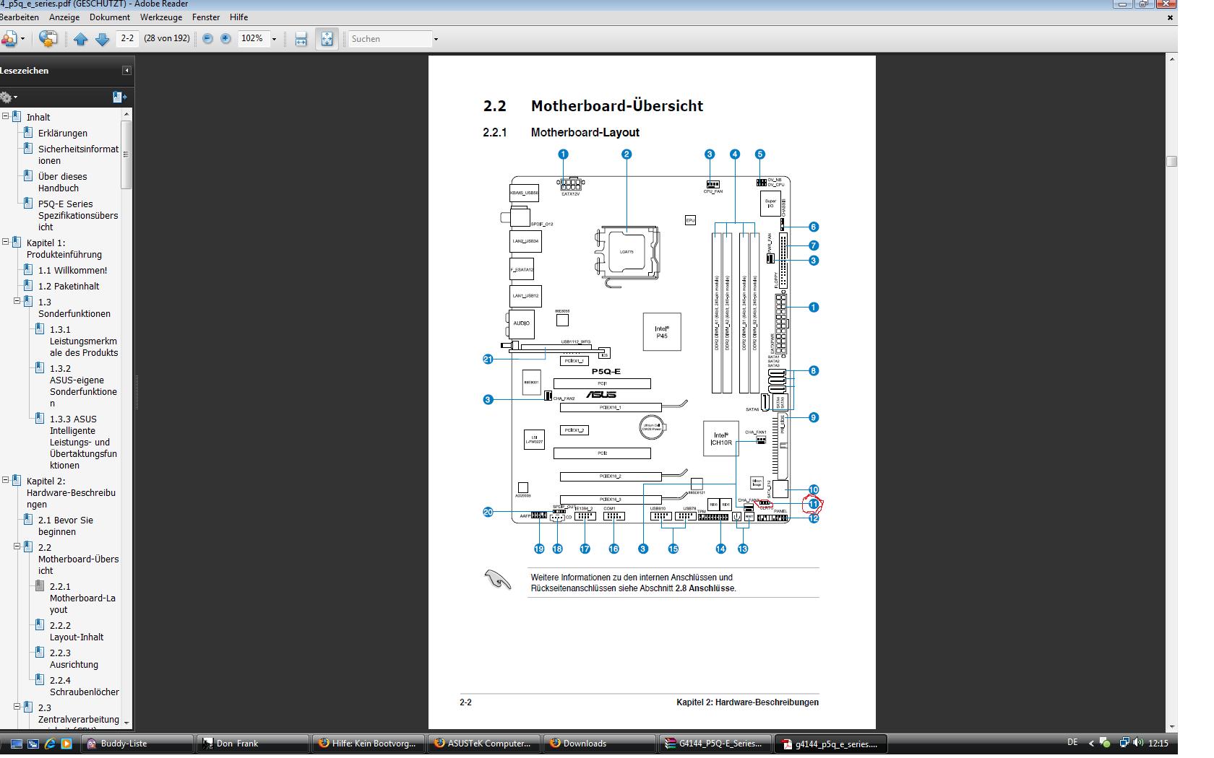
Task: Collapse the Inhalt bookmark tree
Action: (6, 116)
